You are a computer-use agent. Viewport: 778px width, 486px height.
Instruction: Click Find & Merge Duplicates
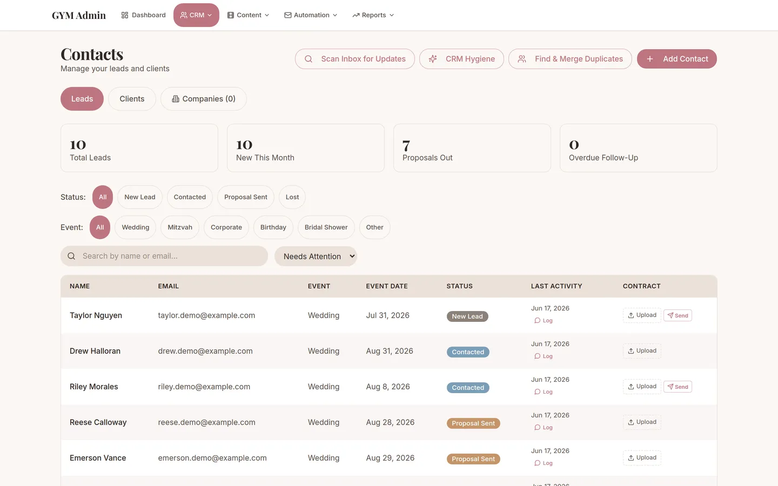pyautogui.click(x=570, y=59)
